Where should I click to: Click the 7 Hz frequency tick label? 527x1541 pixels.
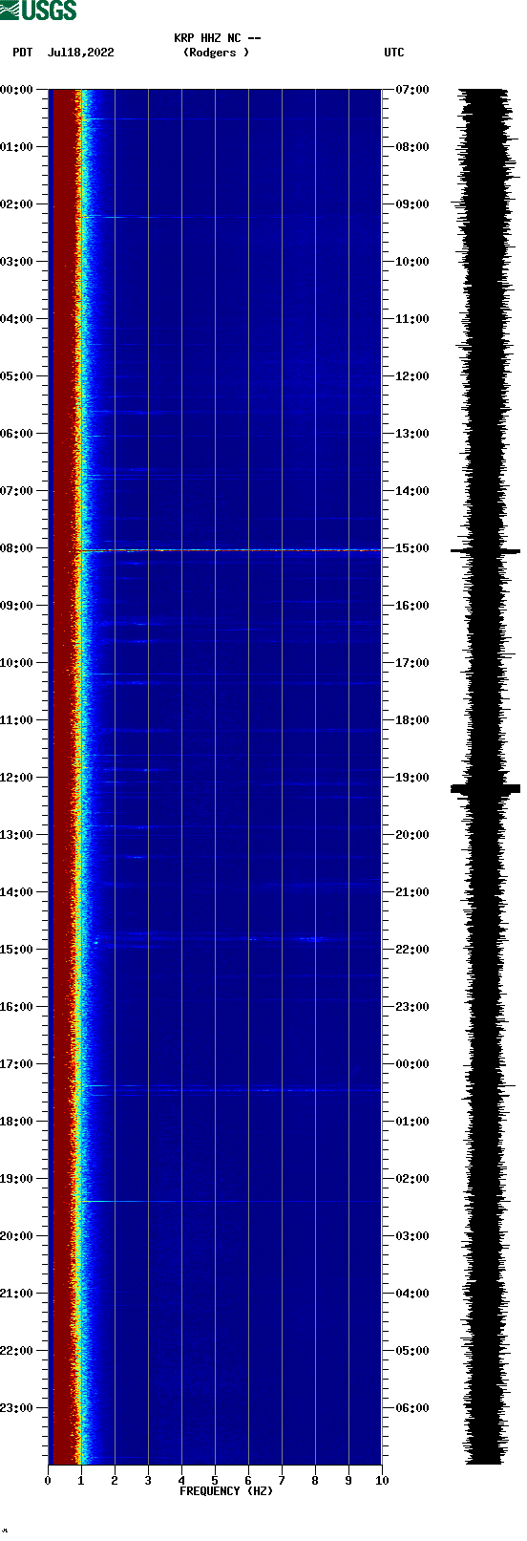[282, 1481]
